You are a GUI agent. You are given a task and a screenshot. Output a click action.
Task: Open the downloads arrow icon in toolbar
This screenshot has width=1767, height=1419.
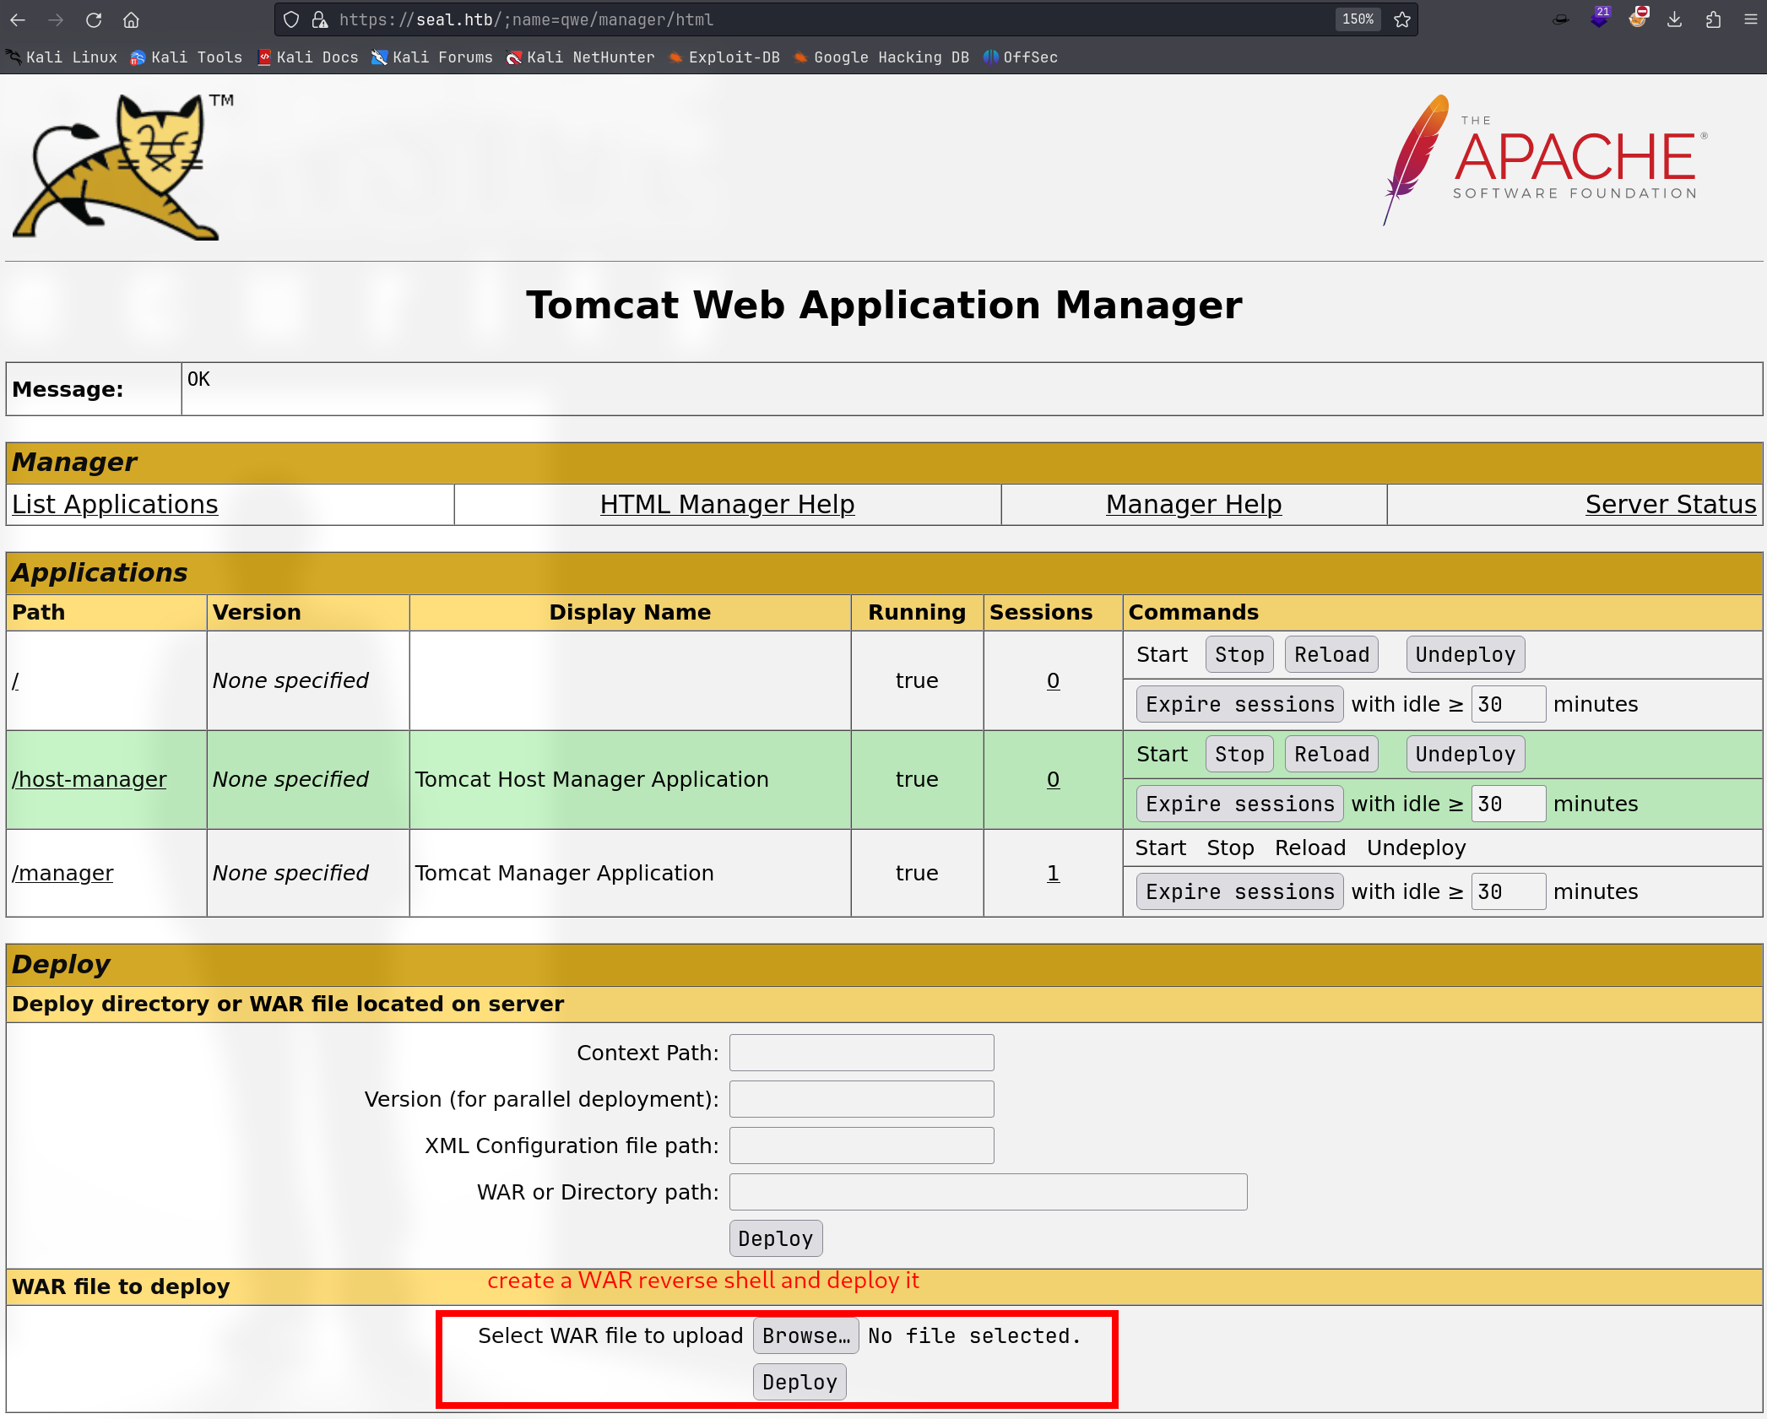[1675, 19]
